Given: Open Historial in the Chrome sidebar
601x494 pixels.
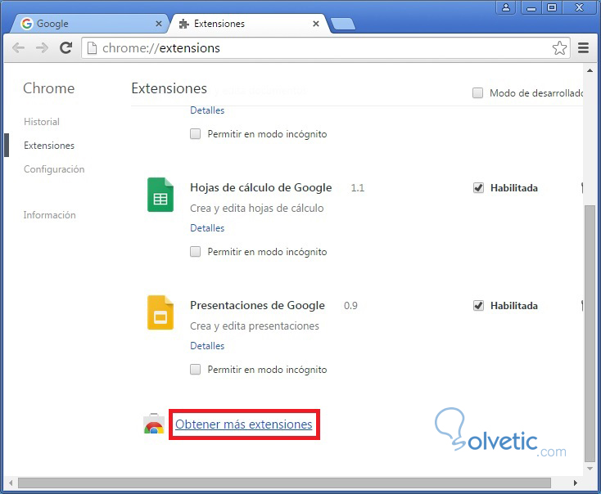Looking at the screenshot, I should point(42,122).
